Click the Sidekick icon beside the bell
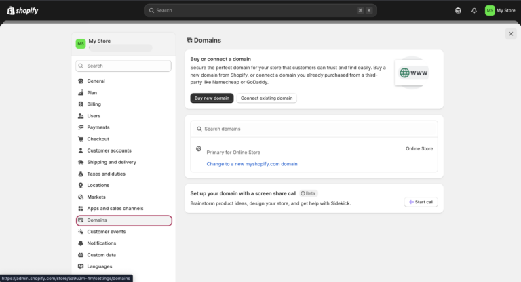 tap(458, 11)
